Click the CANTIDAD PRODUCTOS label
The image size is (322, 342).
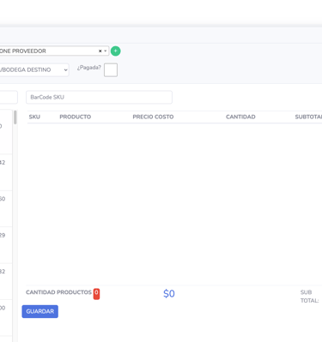click(x=58, y=292)
